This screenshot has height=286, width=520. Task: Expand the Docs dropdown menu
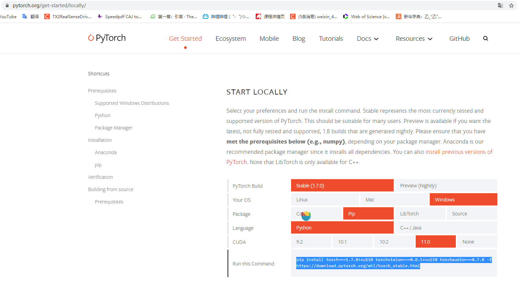368,39
